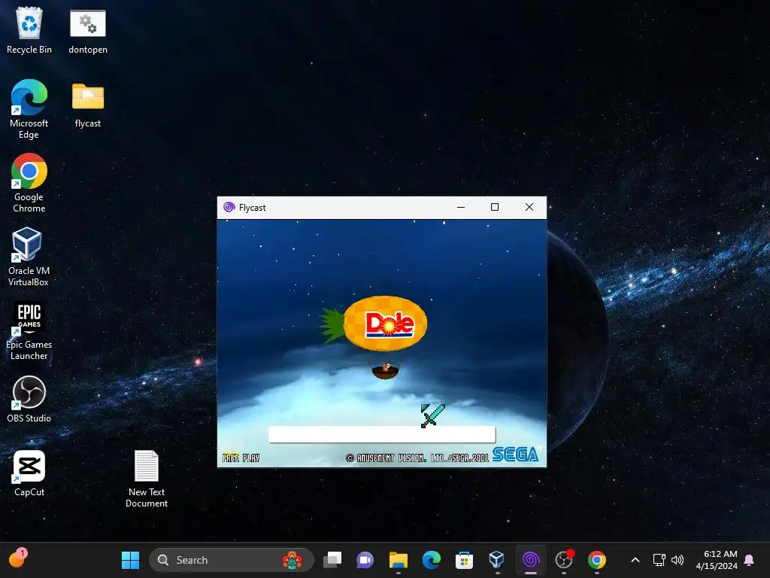
Task: Open the Chat app in taskbar
Action: [x=365, y=560]
